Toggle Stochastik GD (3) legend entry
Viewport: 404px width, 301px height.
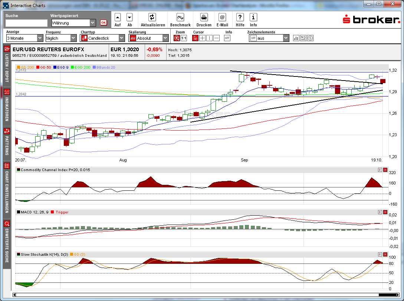coord(78,254)
